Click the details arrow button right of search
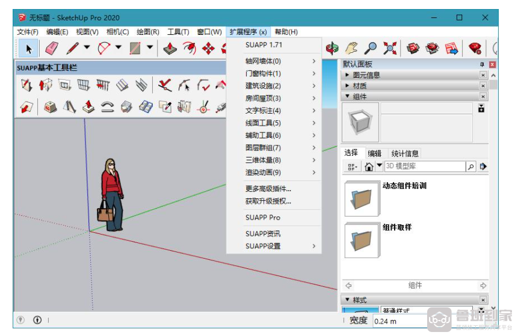Viewport: 515px width, 335px height. [483, 167]
